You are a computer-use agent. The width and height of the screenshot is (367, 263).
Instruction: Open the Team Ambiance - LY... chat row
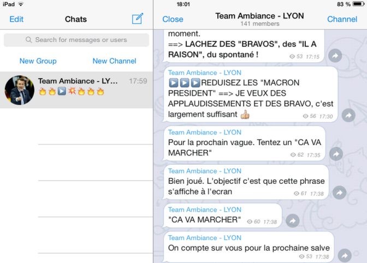(x=76, y=90)
